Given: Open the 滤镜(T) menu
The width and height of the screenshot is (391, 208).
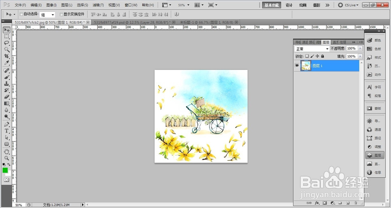Looking at the screenshot, I should (x=98, y=5).
